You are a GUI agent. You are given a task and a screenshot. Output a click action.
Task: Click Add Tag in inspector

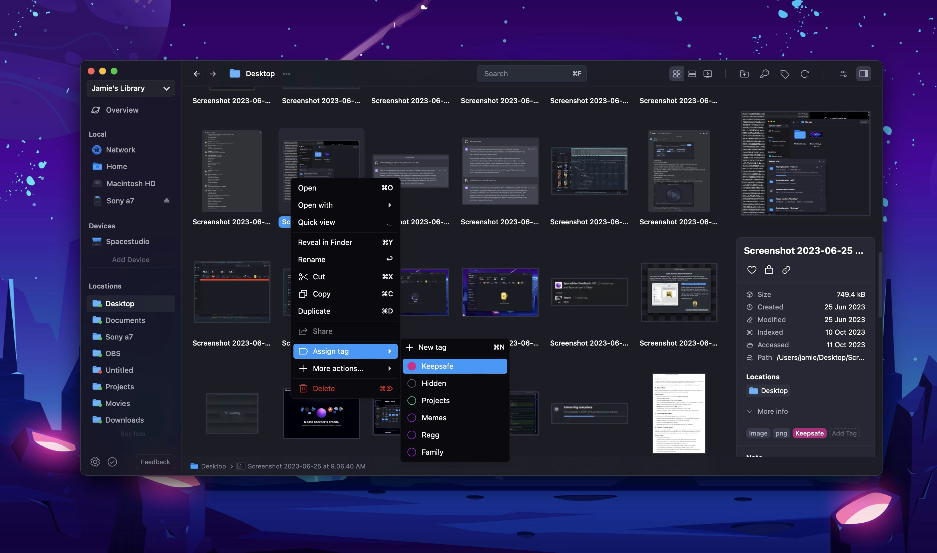(x=844, y=433)
